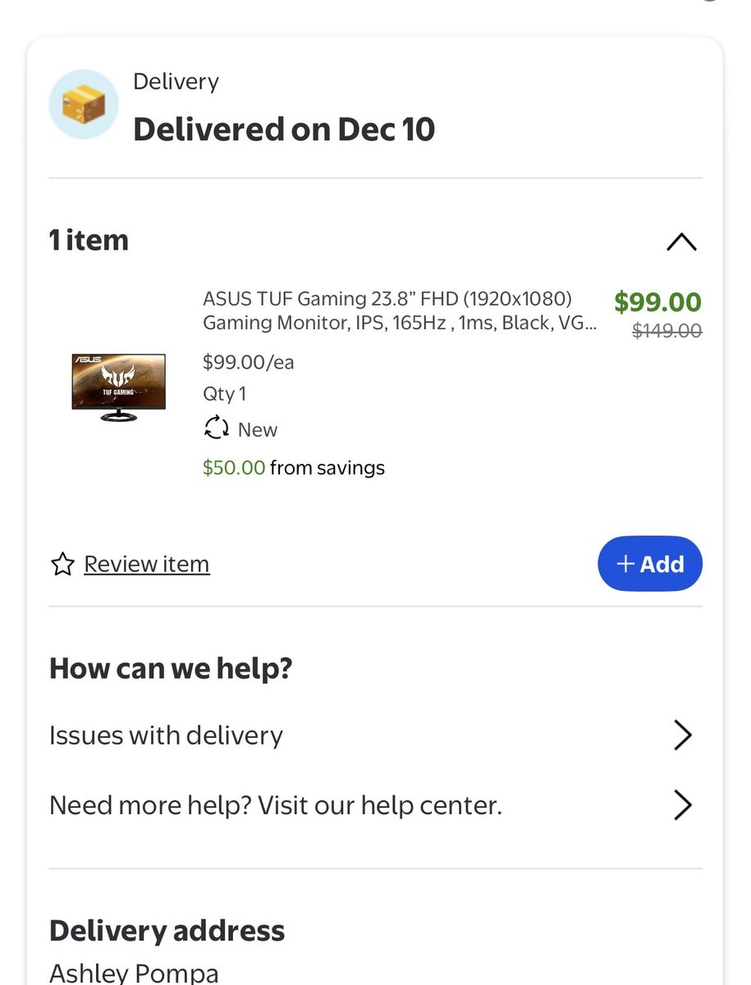Screen dimensions: 751x985
Task: Click the Delivery address heading
Action: (167, 931)
